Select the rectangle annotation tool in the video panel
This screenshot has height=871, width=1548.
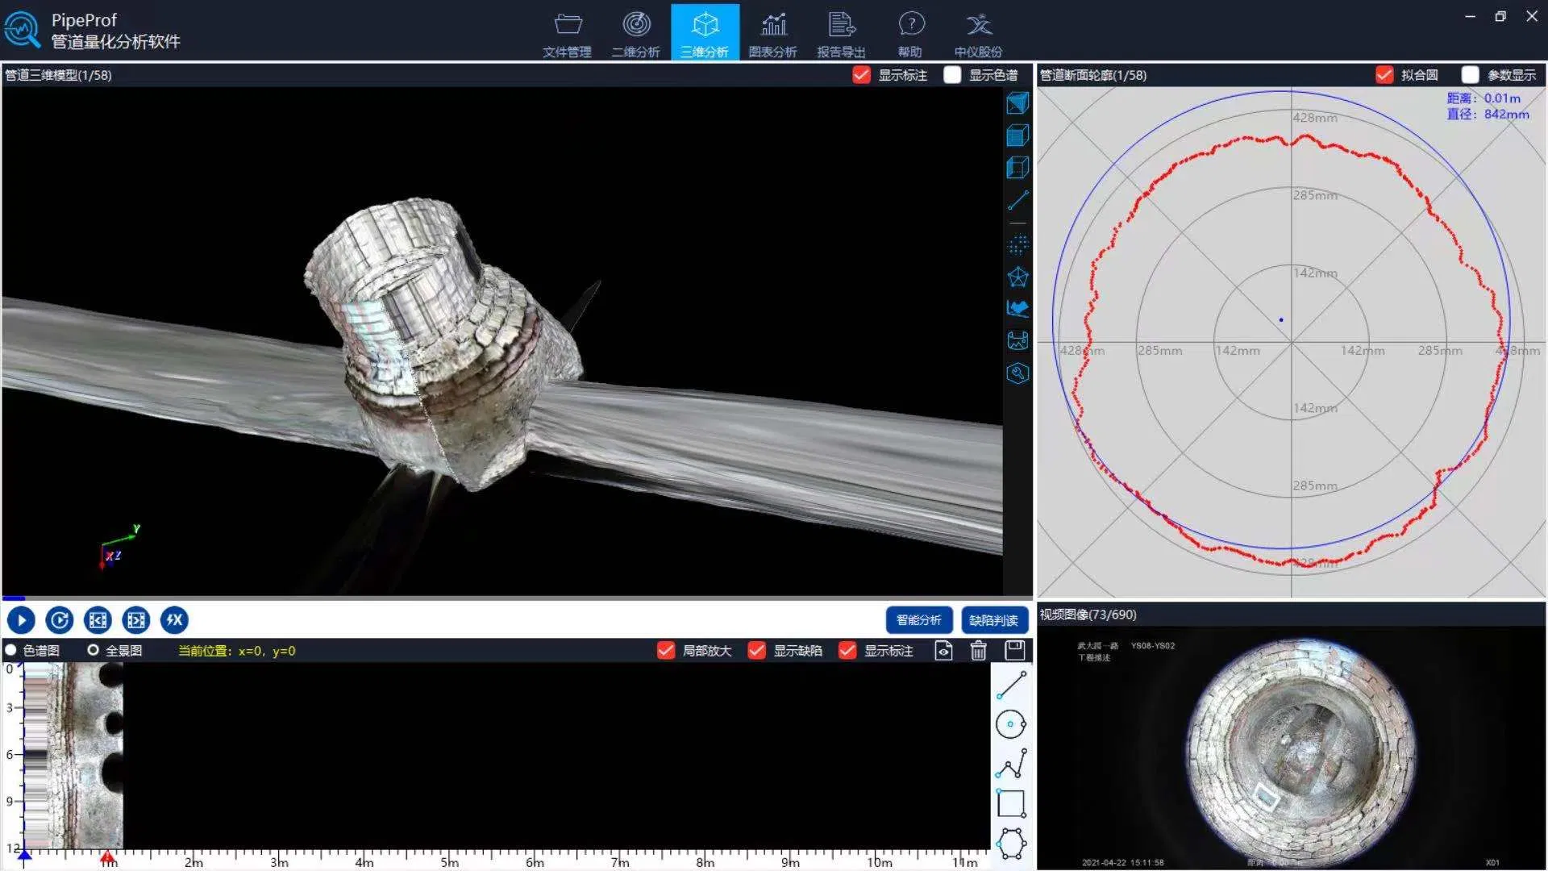1012,802
